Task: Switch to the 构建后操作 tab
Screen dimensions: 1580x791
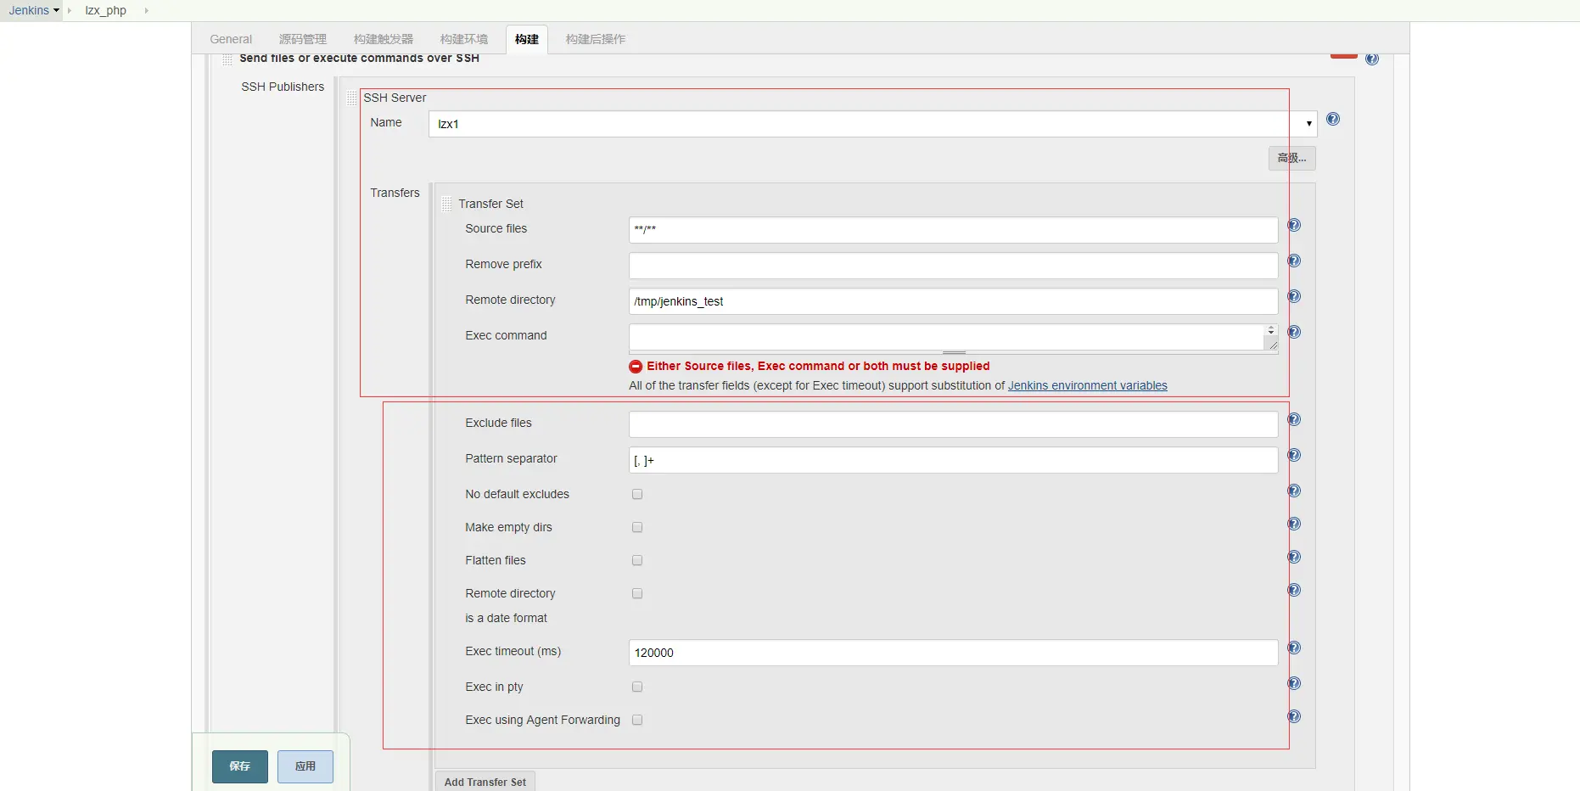Action: (596, 39)
